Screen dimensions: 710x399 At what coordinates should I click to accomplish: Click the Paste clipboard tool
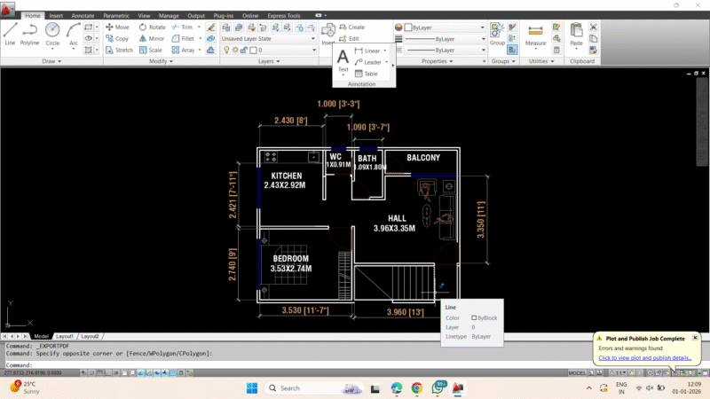(576, 34)
